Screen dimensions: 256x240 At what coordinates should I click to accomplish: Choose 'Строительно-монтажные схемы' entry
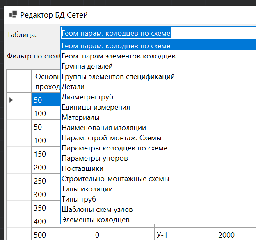115,179
